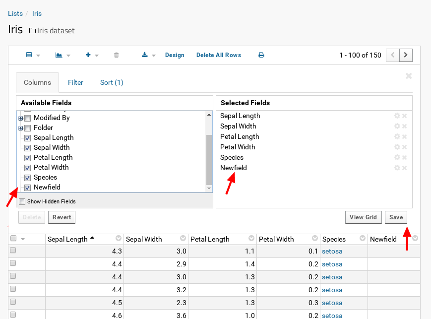Open the export download icon menu
Screen dimensions: 431x319
pyautogui.click(x=145, y=55)
